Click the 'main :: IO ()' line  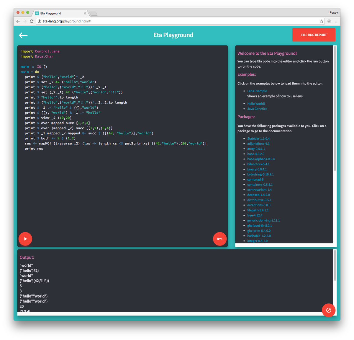coord(34,67)
